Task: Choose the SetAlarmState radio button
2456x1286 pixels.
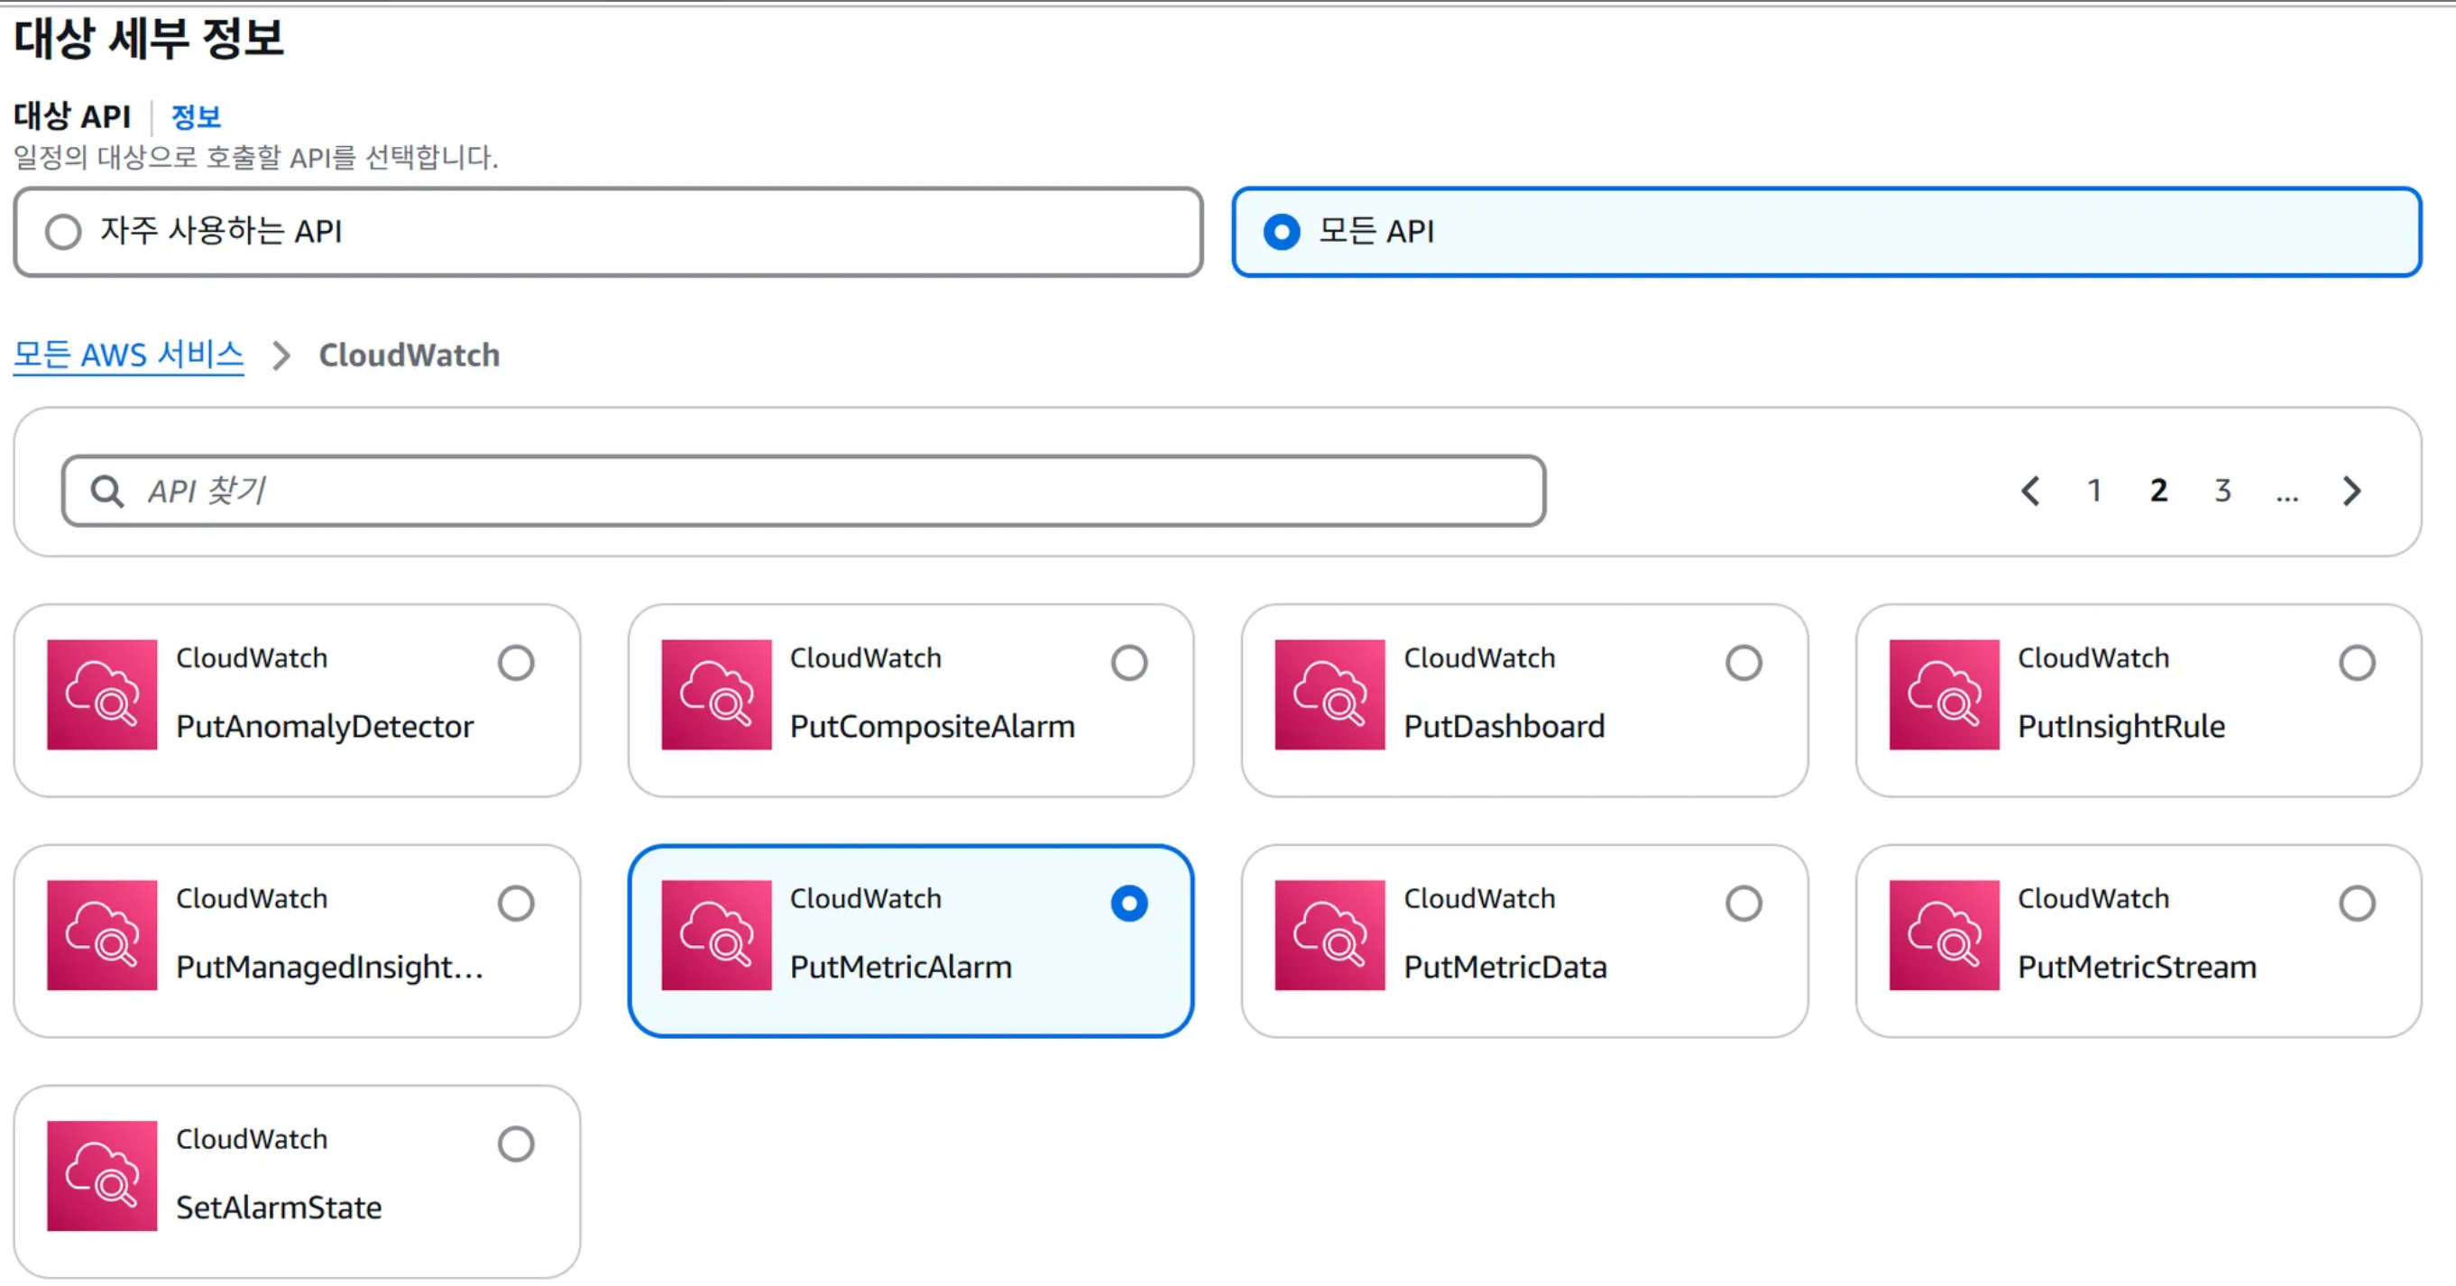Action: point(516,1143)
